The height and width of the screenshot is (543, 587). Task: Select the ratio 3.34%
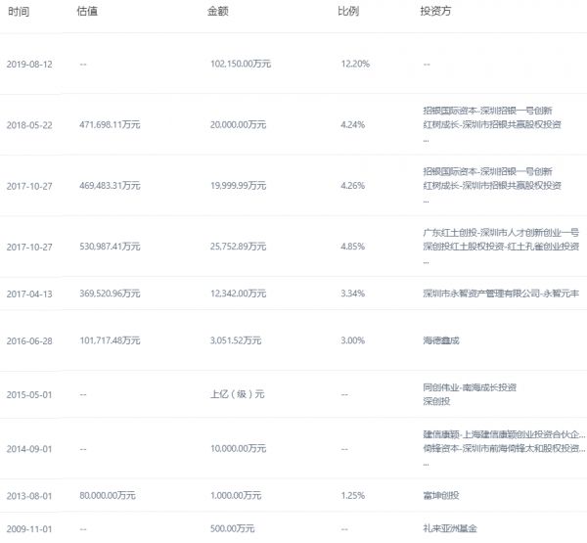click(352, 294)
